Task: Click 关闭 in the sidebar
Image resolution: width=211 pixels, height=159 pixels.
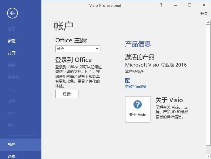Action: [11, 126]
